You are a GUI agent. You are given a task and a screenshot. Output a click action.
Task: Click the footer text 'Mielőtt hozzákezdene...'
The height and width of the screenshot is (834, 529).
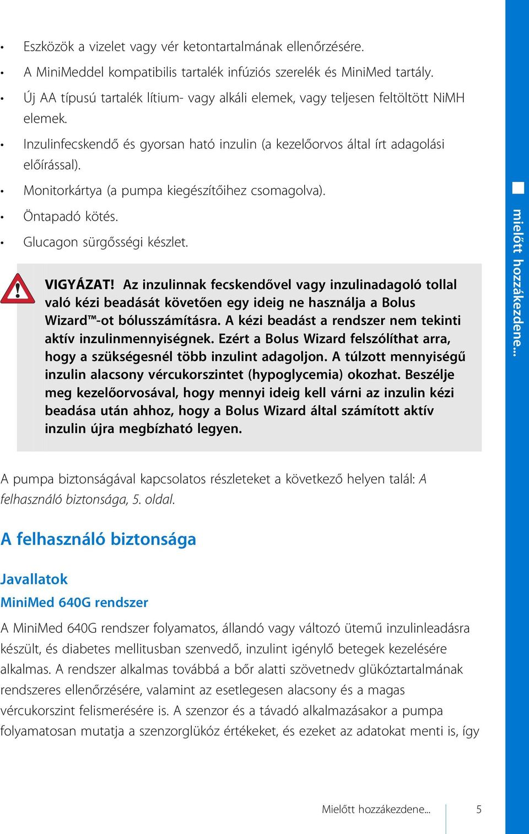tap(376, 809)
